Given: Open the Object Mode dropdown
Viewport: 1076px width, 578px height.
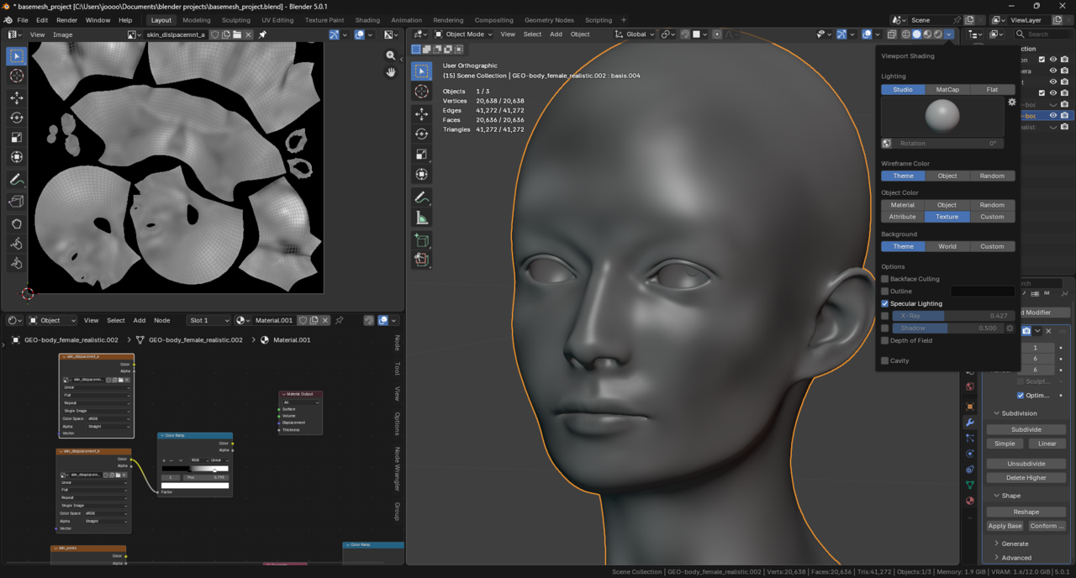Looking at the screenshot, I should pos(465,34).
